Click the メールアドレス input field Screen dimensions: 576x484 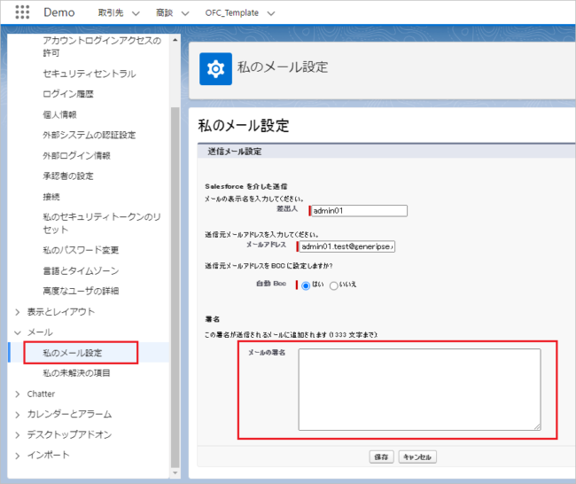pos(347,246)
